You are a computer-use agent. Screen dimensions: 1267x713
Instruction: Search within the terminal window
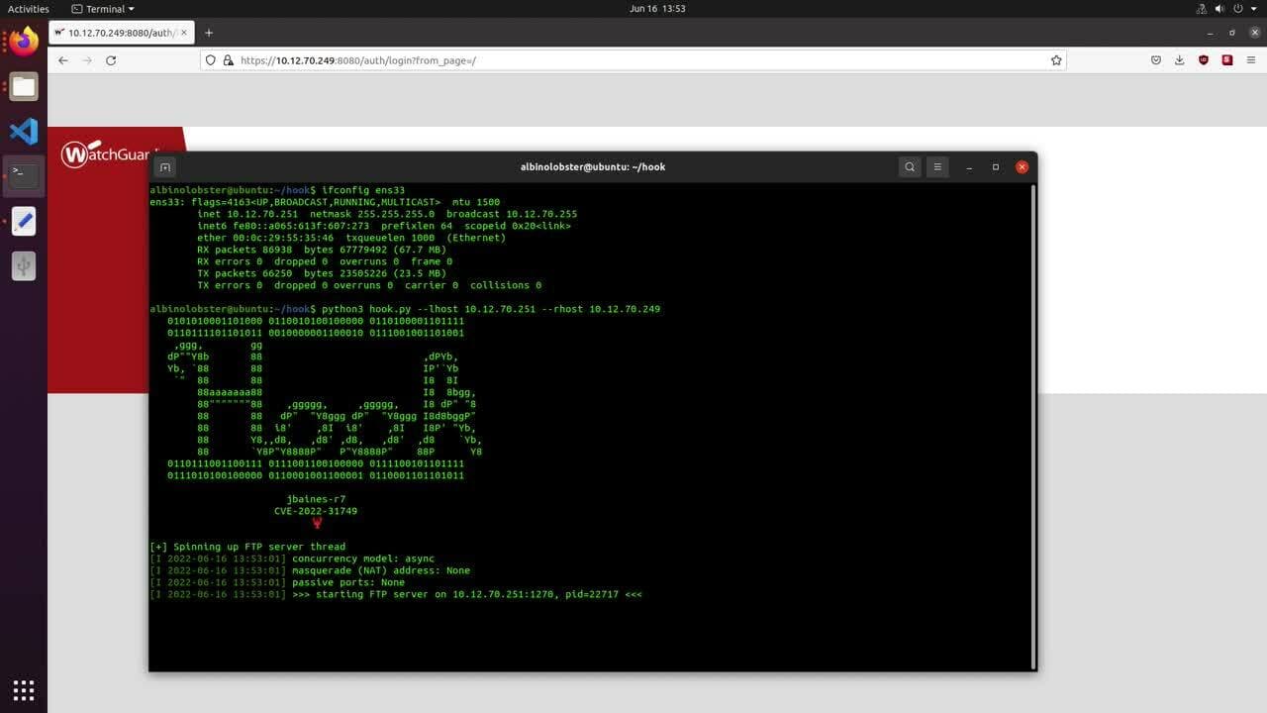tap(910, 166)
